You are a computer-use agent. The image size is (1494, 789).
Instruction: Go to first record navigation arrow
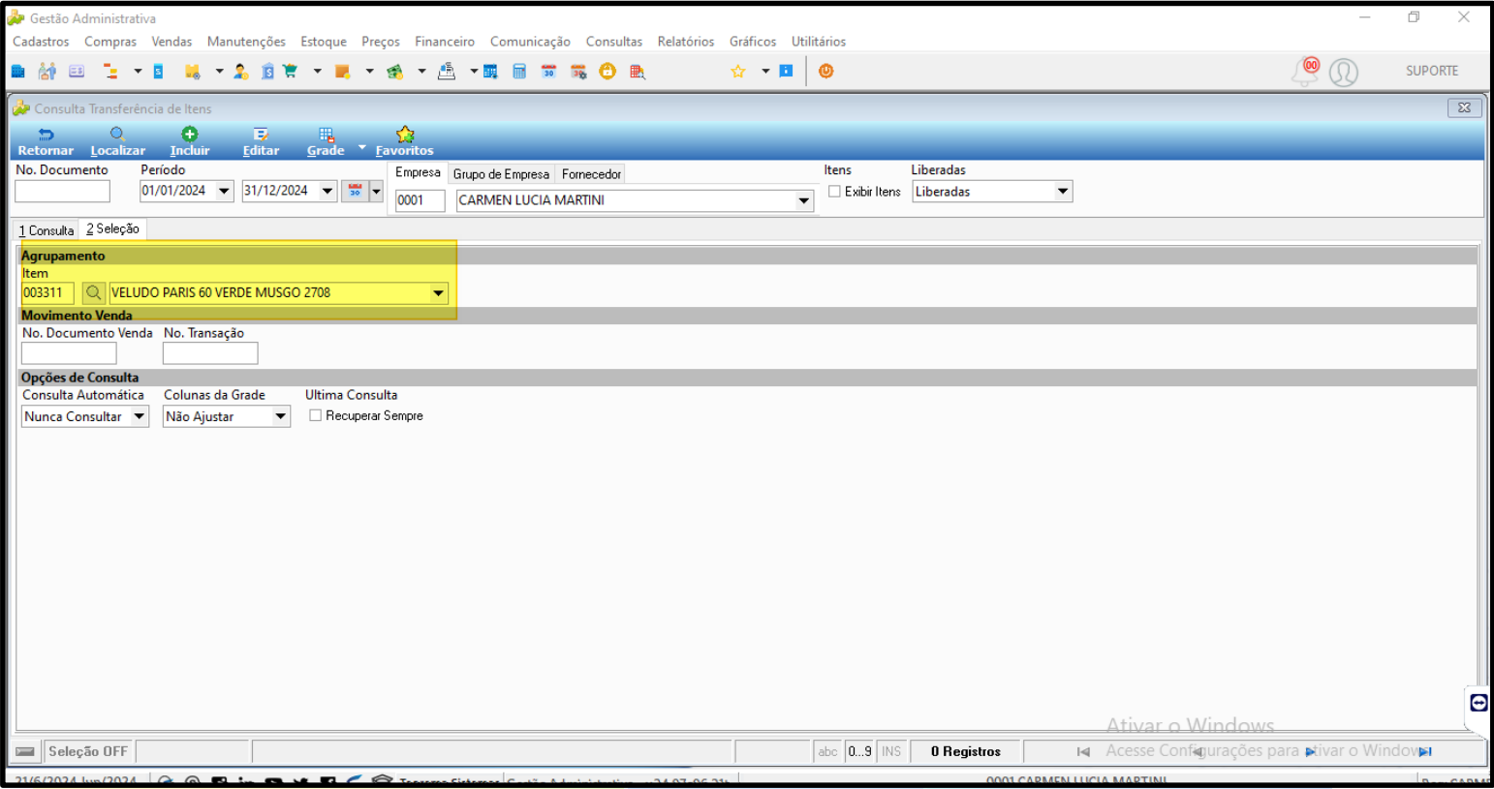[1083, 751]
